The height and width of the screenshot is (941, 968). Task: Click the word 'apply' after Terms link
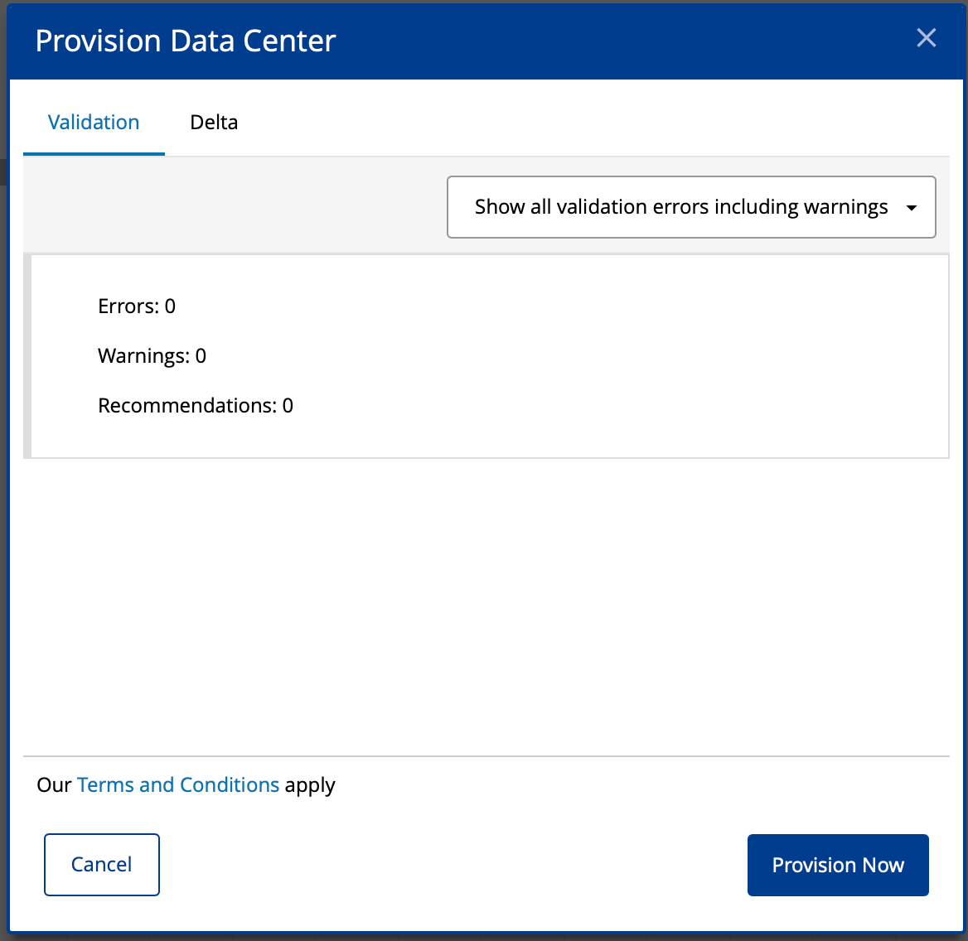tap(310, 785)
